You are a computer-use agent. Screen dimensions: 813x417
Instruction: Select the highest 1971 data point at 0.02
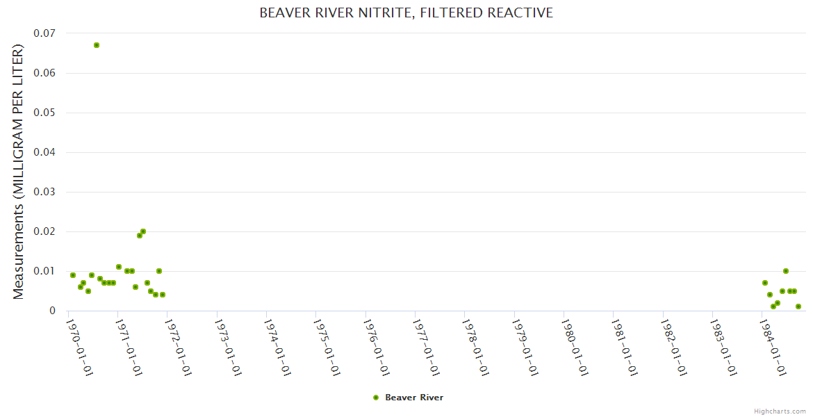point(143,231)
